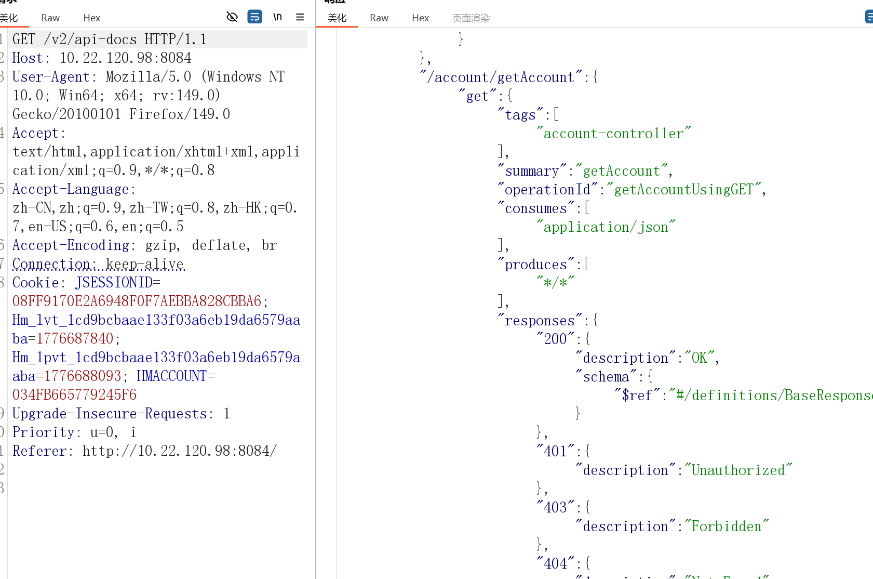
Task: Switch request pane to Raw tab
Action: [50, 18]
